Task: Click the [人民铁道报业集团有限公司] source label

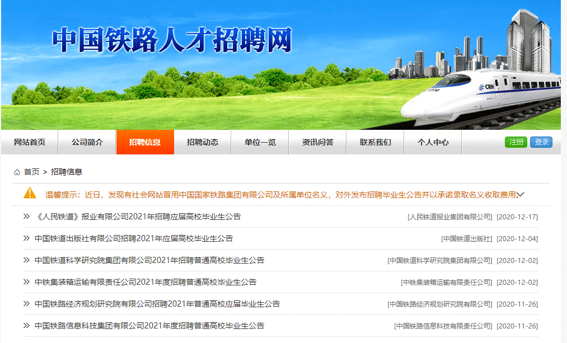Action: [450, 217]
